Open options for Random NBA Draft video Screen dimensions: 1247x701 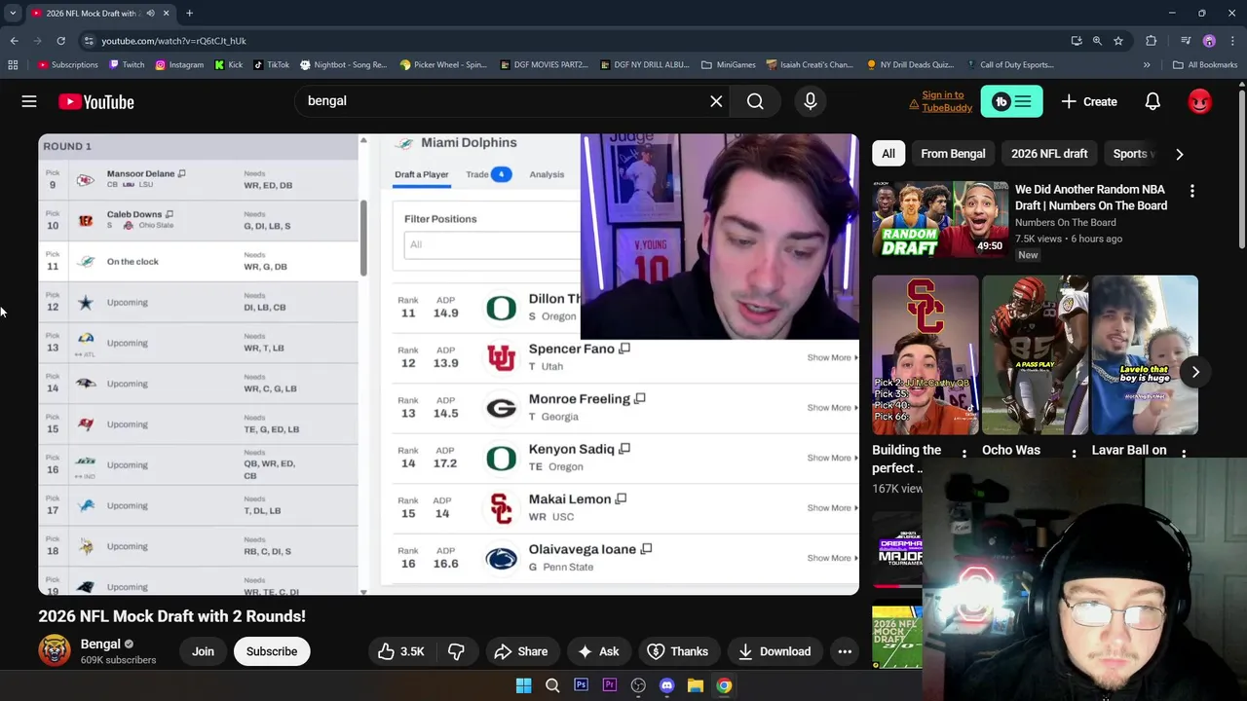pyautogui.click(x=1191, y=191)
